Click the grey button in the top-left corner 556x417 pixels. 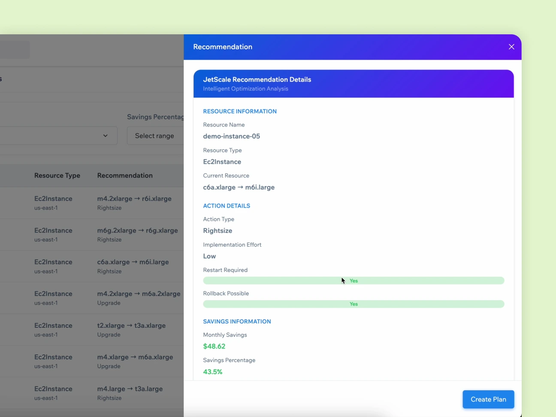click(15, 49)
